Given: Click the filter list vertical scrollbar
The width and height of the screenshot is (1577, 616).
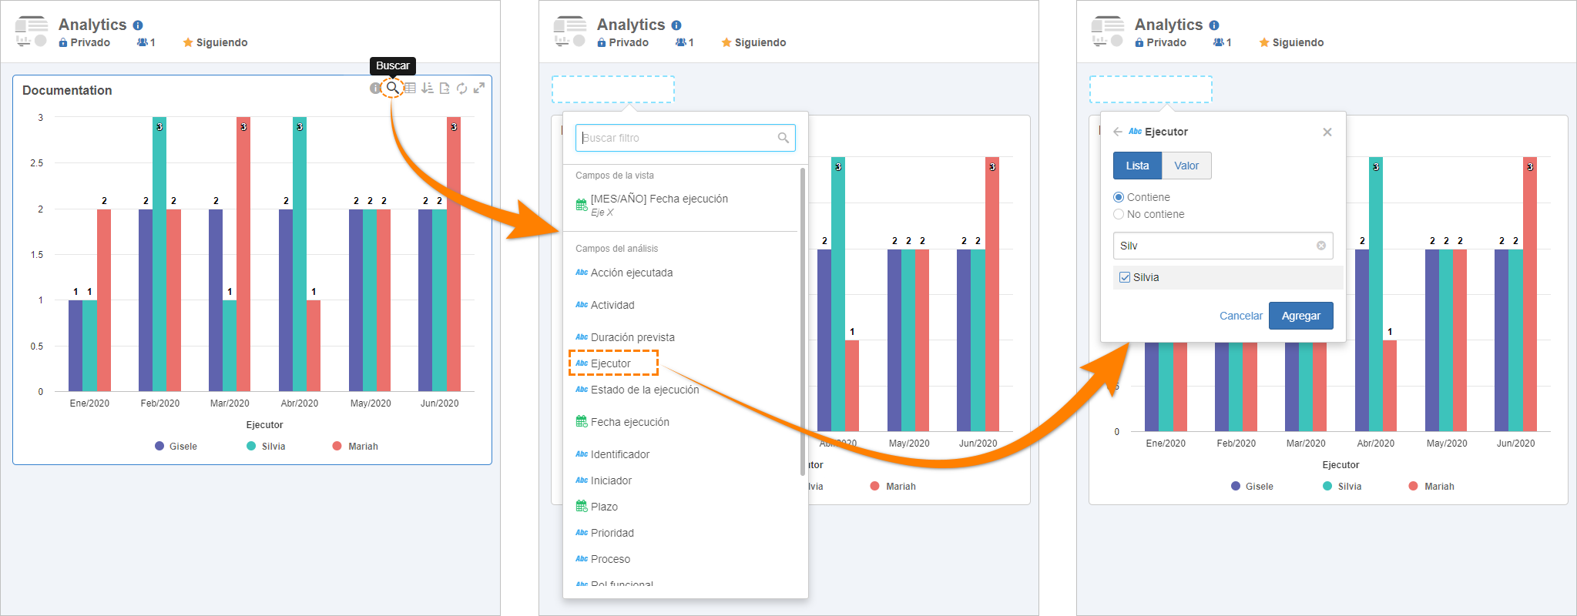Looking at the screenshot, I should click(x=803, y=322).
